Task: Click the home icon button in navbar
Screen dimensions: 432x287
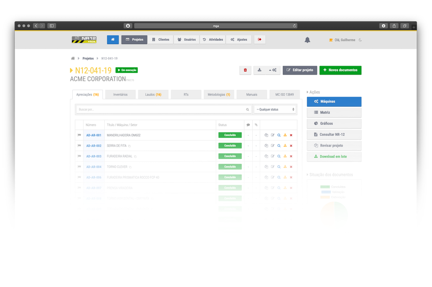Action: pyautogui.click(x=113, y=40)
